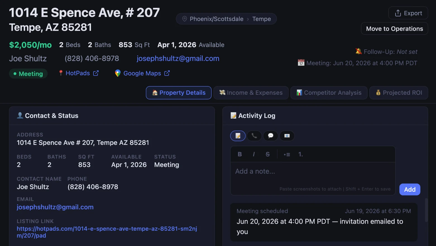Insert a numbered list in note editor
The height and width of the screenshot is (246, 436).
tap(301, 154)
